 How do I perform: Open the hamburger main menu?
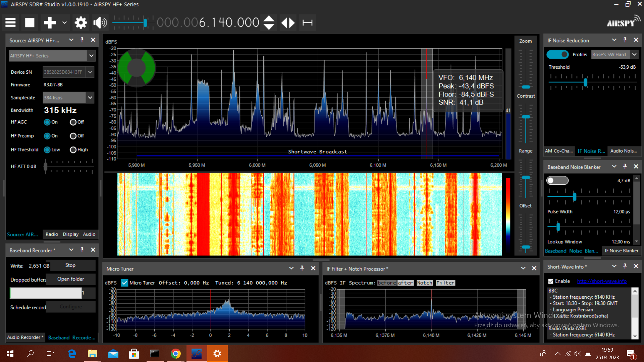pyautogui.click(x=10, y=23)
